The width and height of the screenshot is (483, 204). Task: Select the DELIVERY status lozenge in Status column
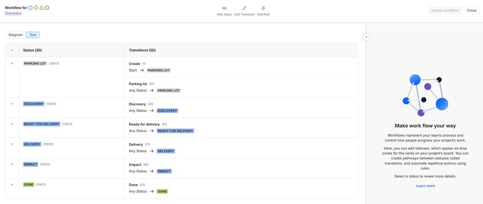[x=32, y=144]
